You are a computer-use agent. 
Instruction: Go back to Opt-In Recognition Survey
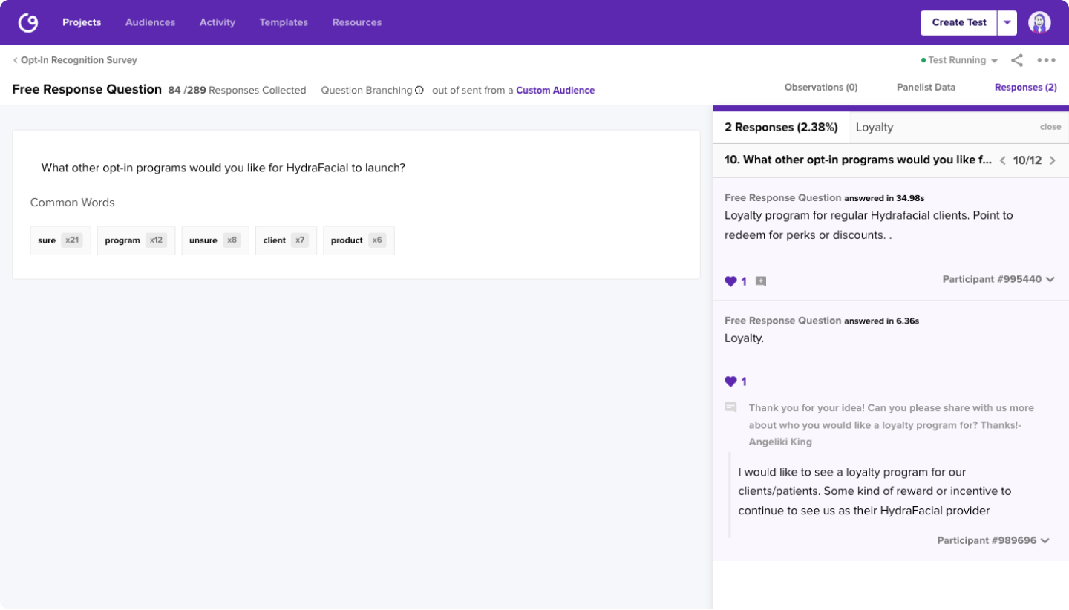(x=75, y=60)
